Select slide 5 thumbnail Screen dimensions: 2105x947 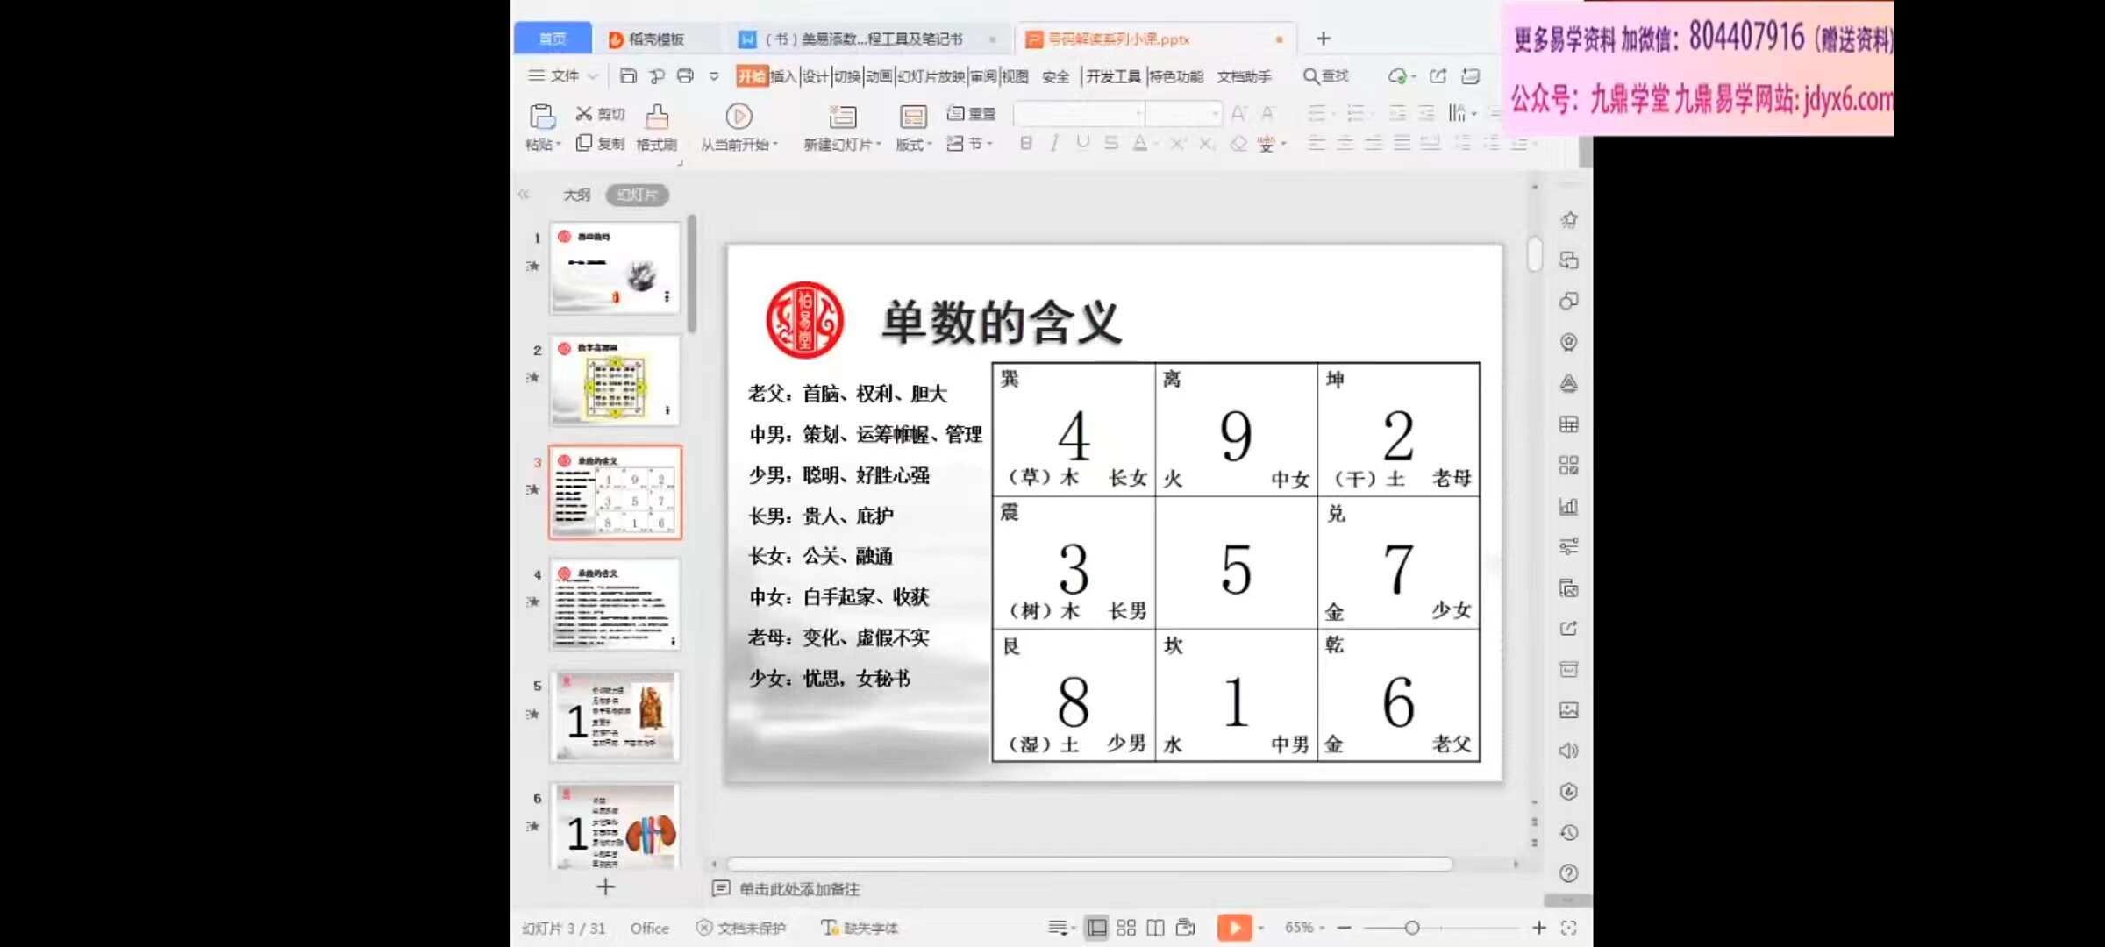616,717
